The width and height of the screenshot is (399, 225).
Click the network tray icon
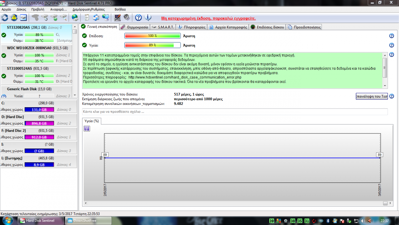pos(356,221)
